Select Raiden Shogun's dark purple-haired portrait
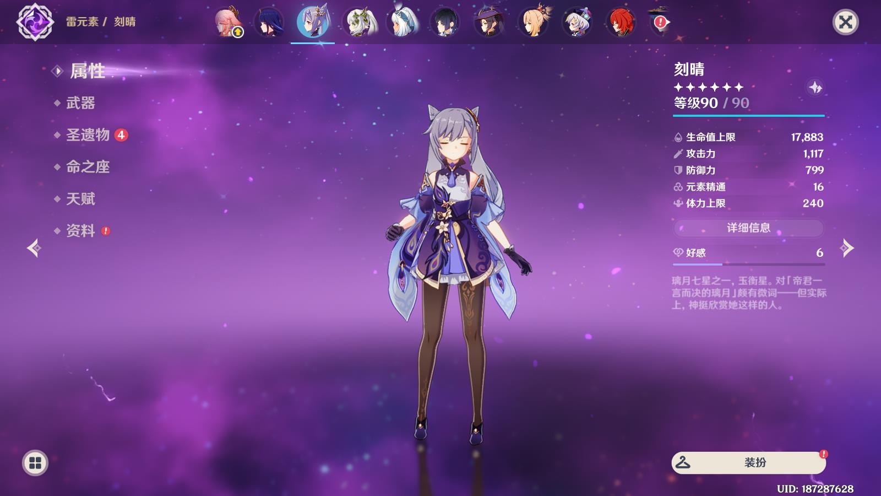The image size is (881, 496). (270, 22)
